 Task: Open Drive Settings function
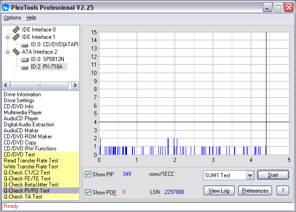pyautogui.click(x=19, y=100)
